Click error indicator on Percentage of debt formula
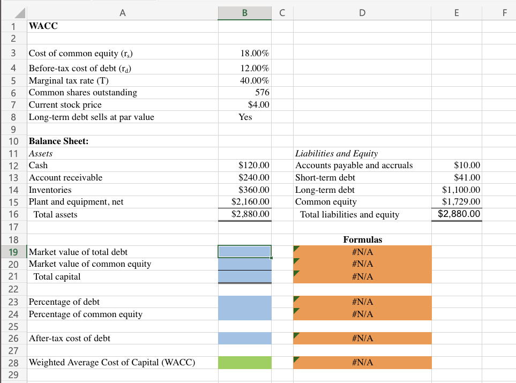The image size is (516, 383). point(296,299)
